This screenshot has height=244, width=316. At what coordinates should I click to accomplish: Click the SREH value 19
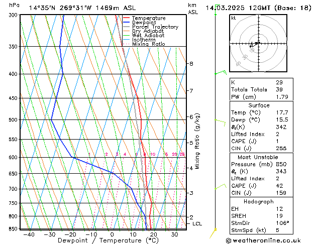click(279, 216)
